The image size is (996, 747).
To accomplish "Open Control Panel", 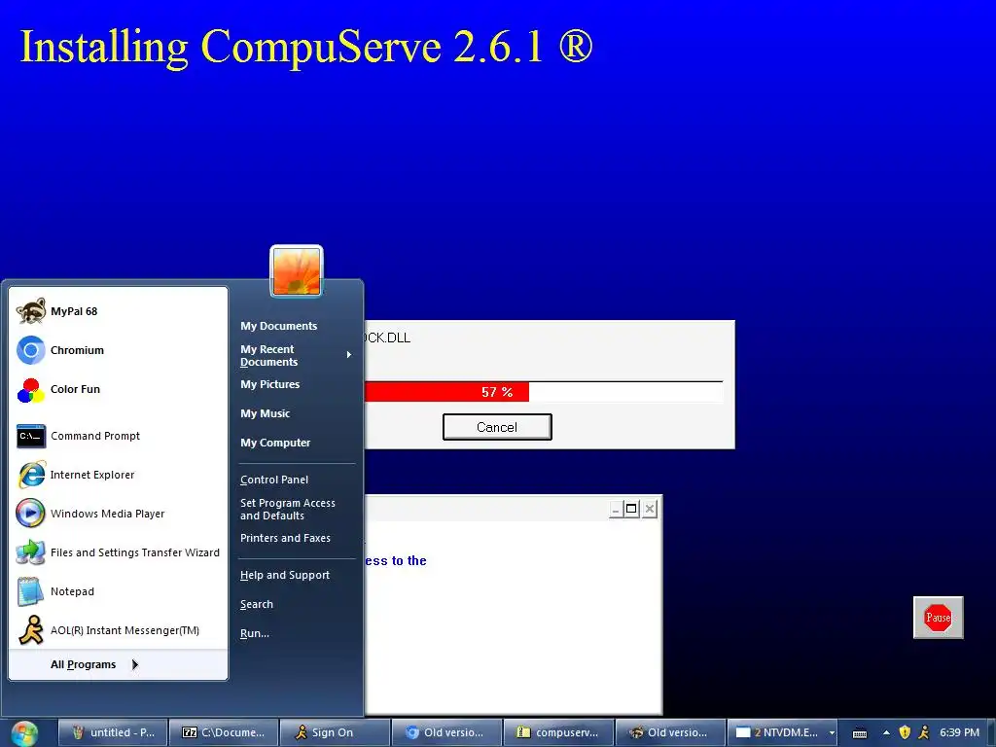I will [x=273, y=480].
